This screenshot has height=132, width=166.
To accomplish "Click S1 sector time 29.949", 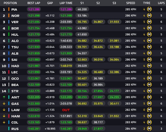I will pyautogui.click(x=82, y=129).
